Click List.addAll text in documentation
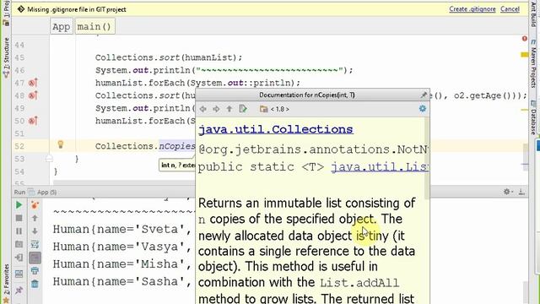The image size is (540, 304). [x=359, y=283]
